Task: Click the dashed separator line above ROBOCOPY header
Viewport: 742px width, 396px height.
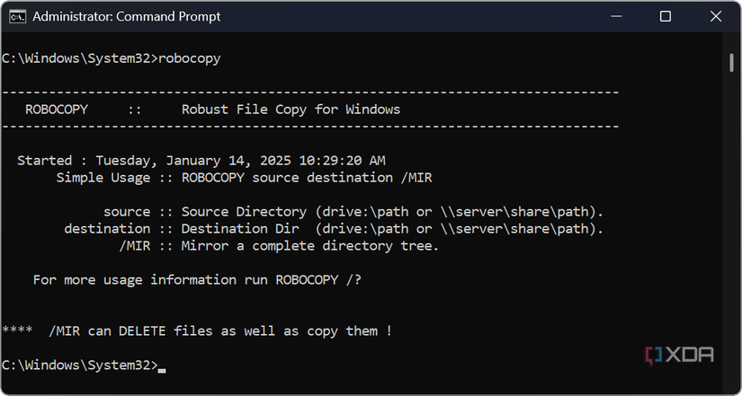Action: coord(310,92)
